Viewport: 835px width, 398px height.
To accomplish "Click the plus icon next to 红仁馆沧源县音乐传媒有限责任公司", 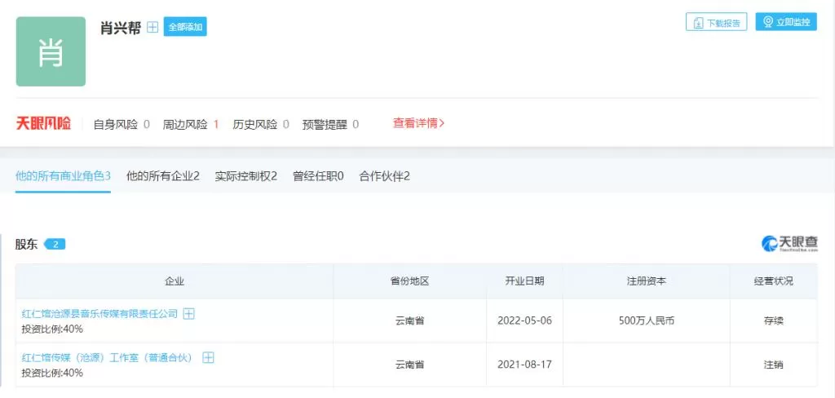I will point(188,314).
